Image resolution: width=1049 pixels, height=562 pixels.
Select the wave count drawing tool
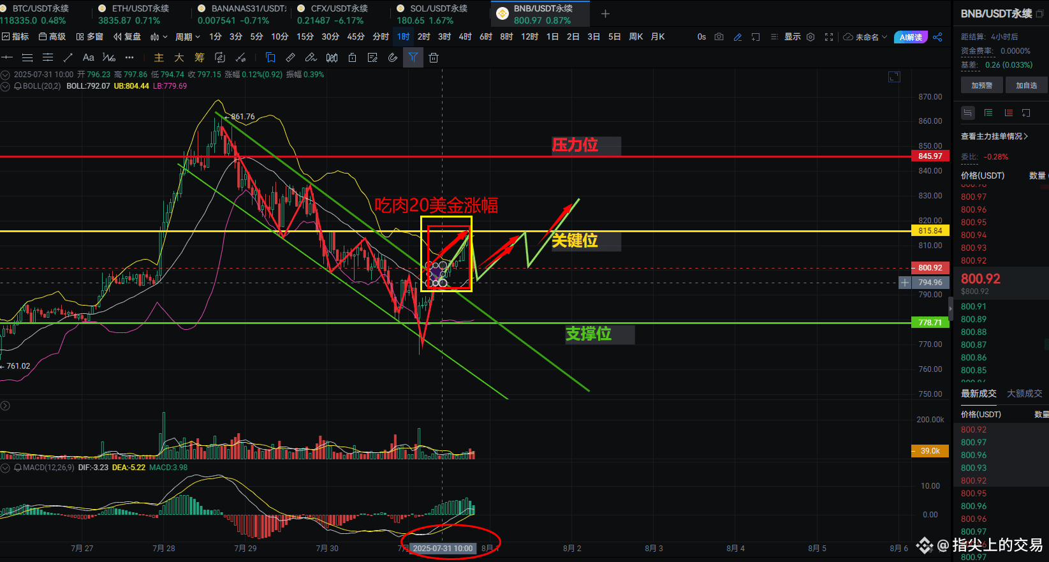109,57
